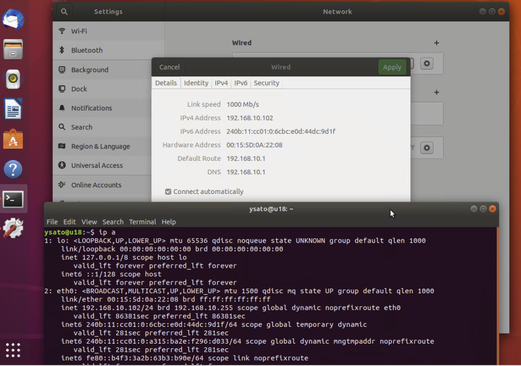Screen dimensions: 521x366
Task: Show Applications grid at dock bottom
Action: click(x=13, y=350)
